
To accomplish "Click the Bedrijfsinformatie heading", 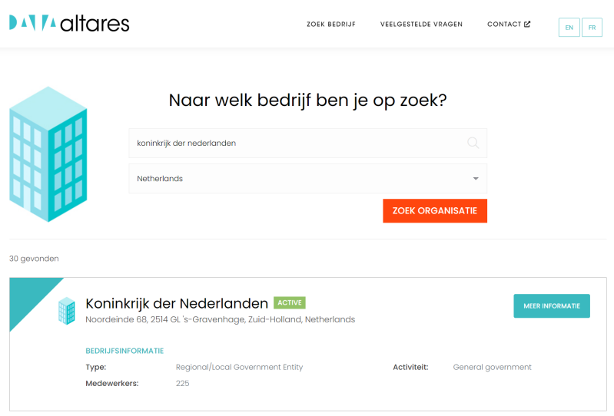I will tap(124, 351).
